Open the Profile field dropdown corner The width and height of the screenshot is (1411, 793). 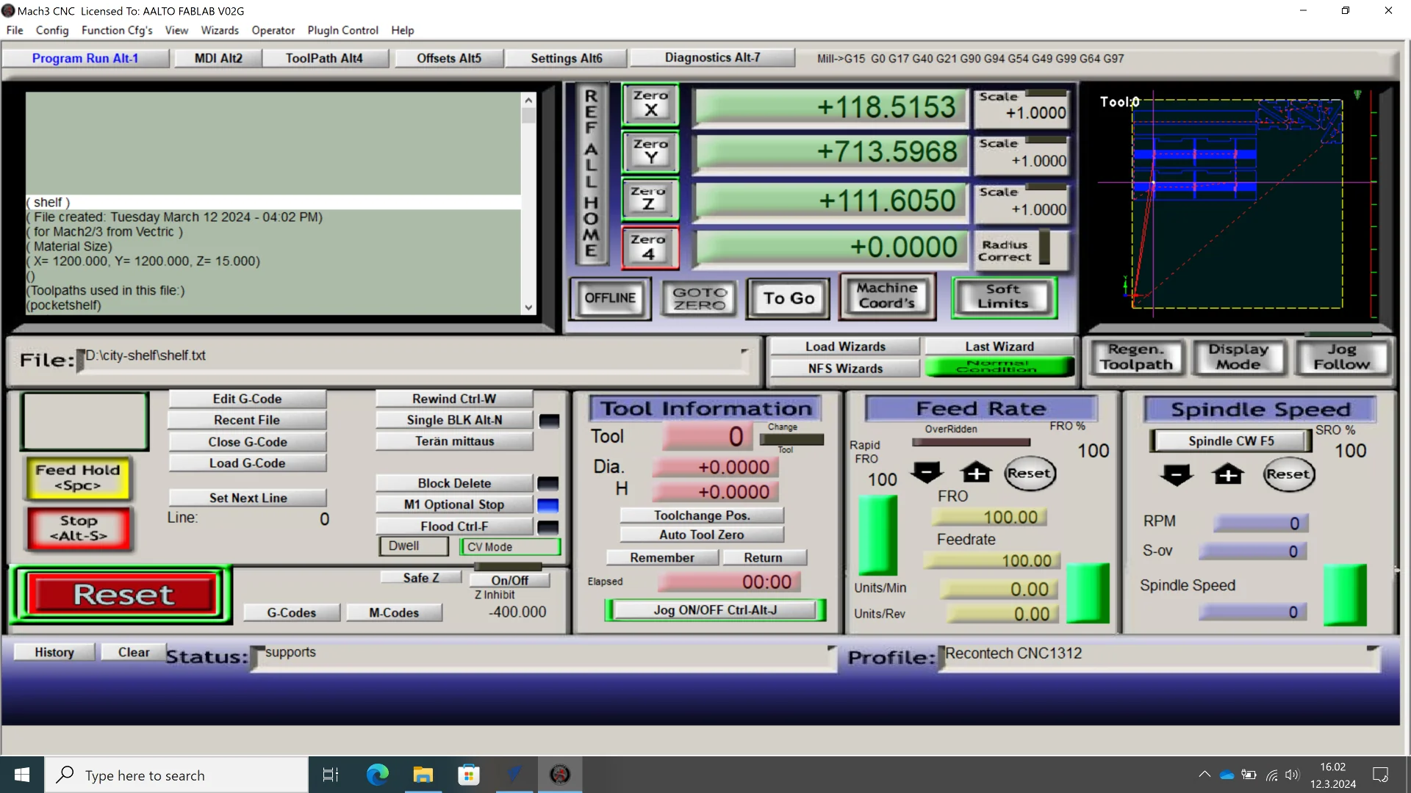(1371, 649)
